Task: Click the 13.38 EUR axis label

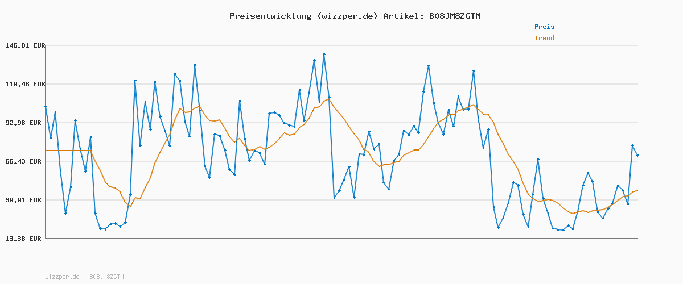Action: tap(24, 239)
